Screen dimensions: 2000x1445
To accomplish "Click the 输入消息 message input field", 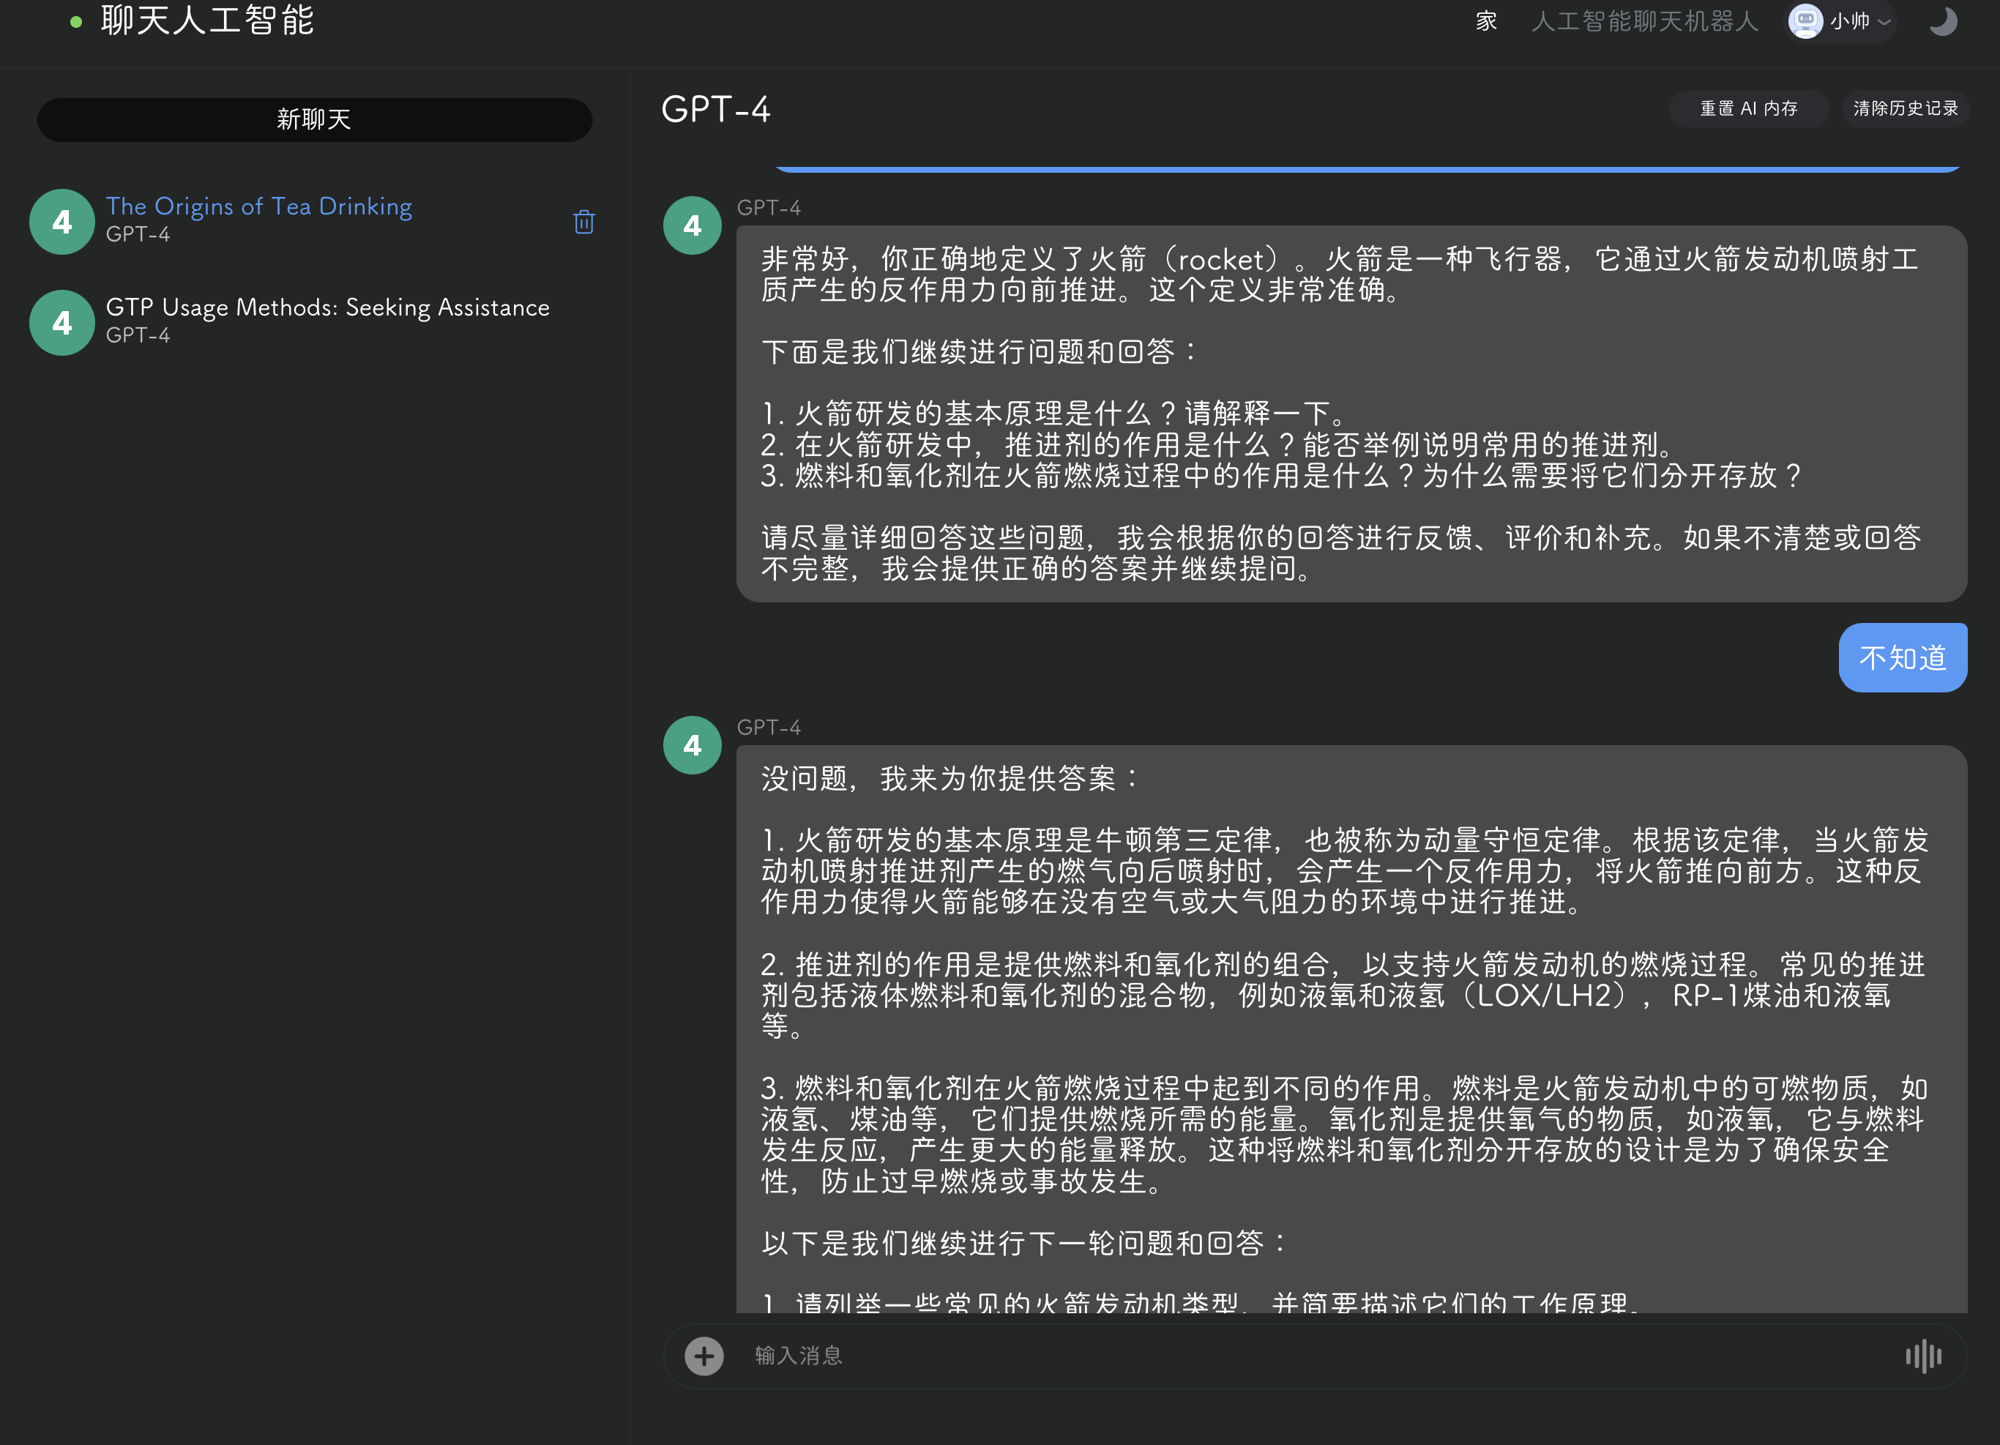I will point(1305,1356).
